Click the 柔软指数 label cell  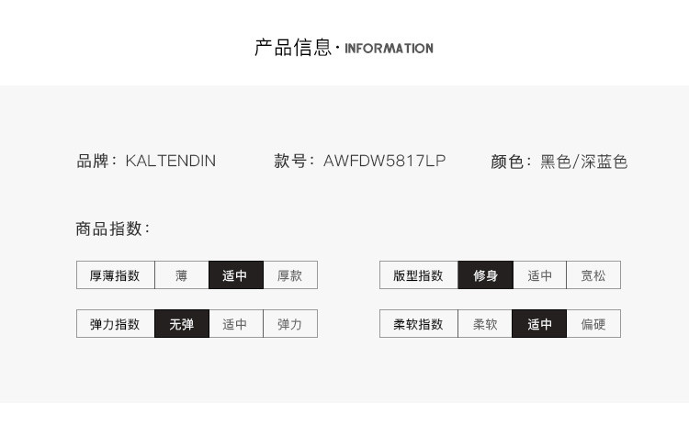(x=419, y=324)
